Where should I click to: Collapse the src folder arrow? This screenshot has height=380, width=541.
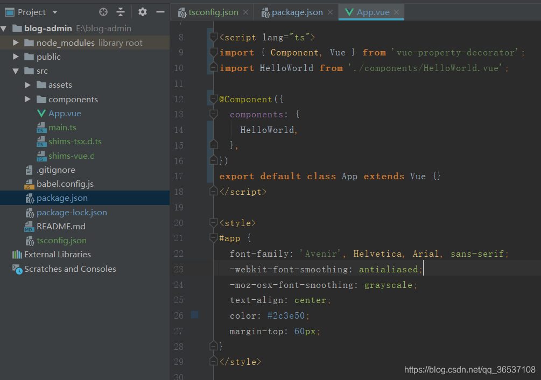(16, 71)
